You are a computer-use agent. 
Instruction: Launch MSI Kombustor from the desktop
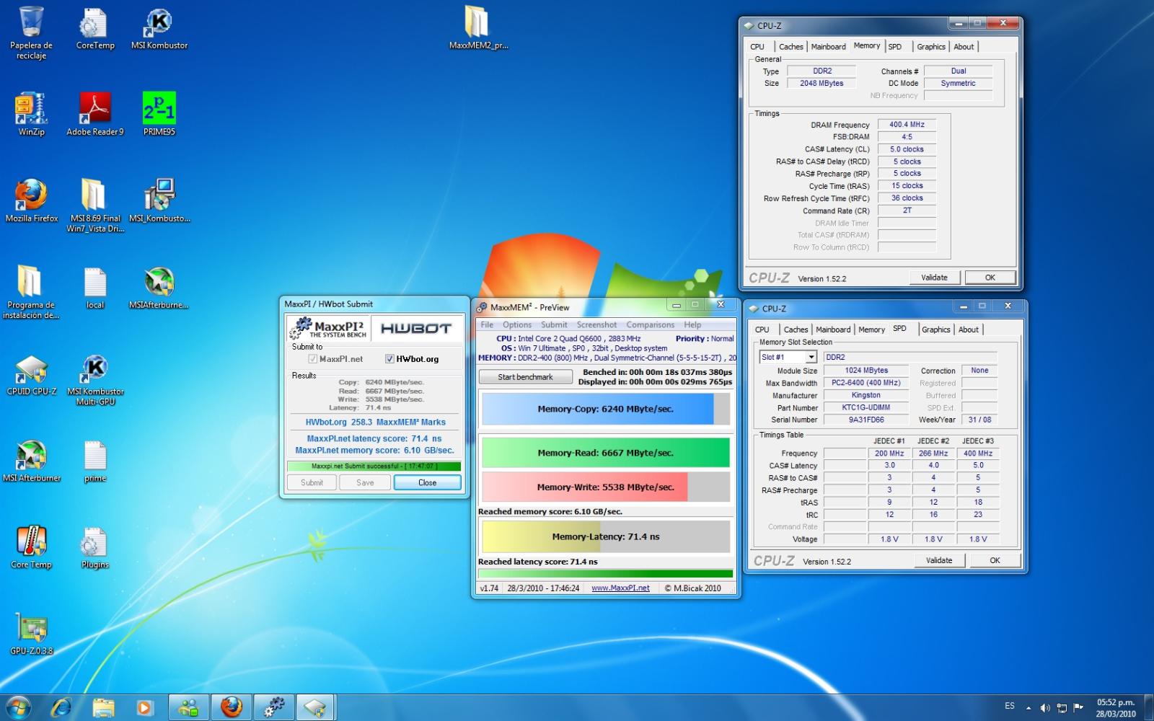click(x=159, y=29)
